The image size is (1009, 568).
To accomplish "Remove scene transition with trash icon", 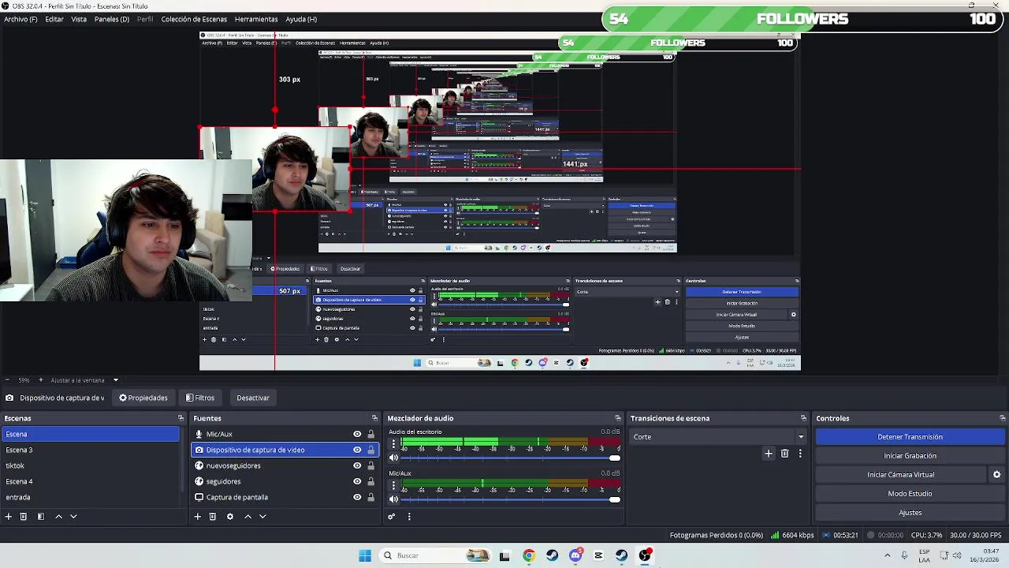I will [x=784, y=454].
